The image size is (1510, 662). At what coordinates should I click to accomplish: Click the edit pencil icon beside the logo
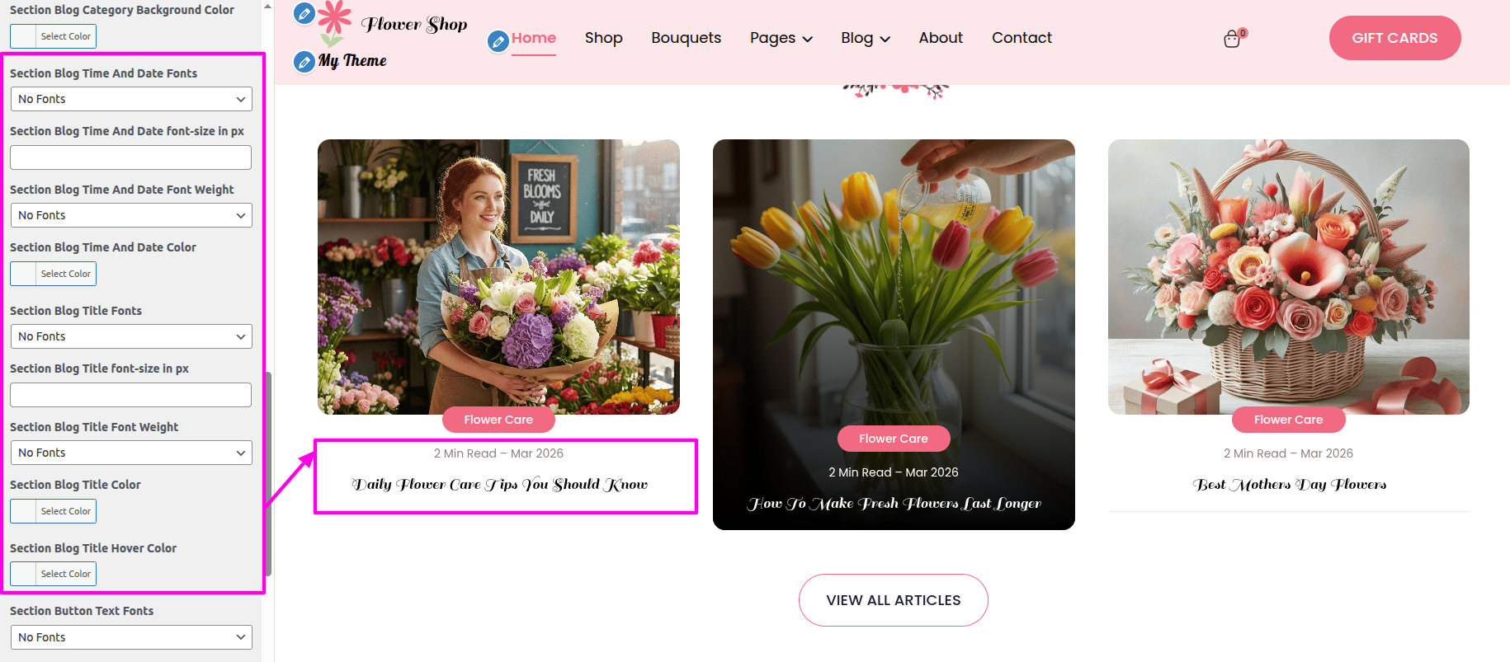tap(304, 13)
